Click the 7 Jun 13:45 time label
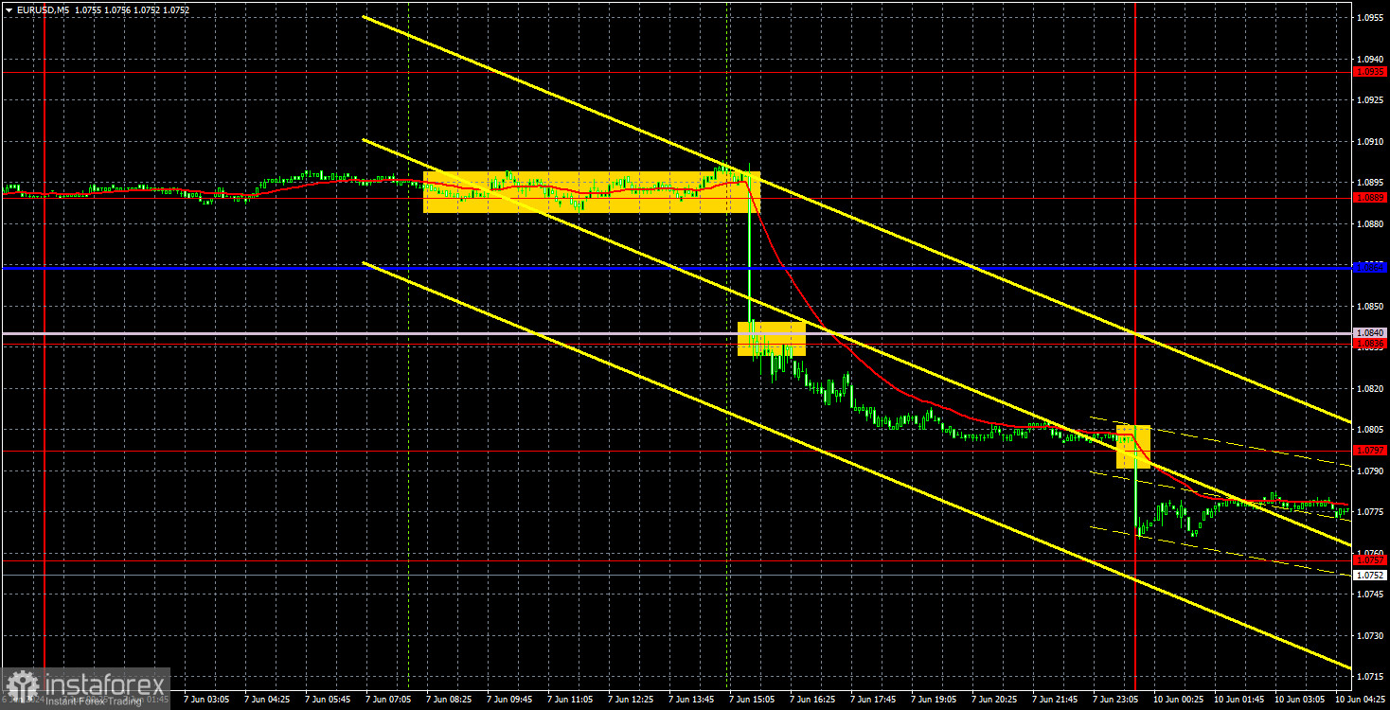Screen dimensions: 1390x710 point(691,700)
